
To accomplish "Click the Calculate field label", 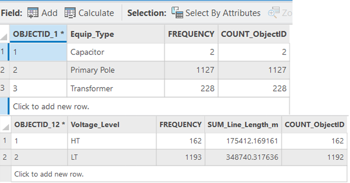I will tap(96, 13).
